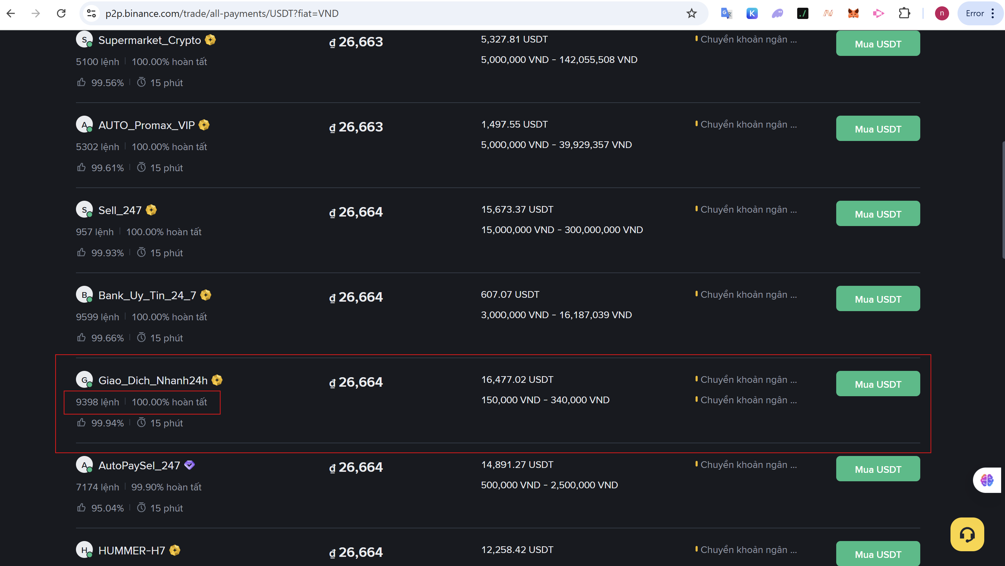The width and height of the screenshot is (1005, 566).
Task: Open AUTO_Promax_VIP merchant profile
Action: tap(146, 125)
